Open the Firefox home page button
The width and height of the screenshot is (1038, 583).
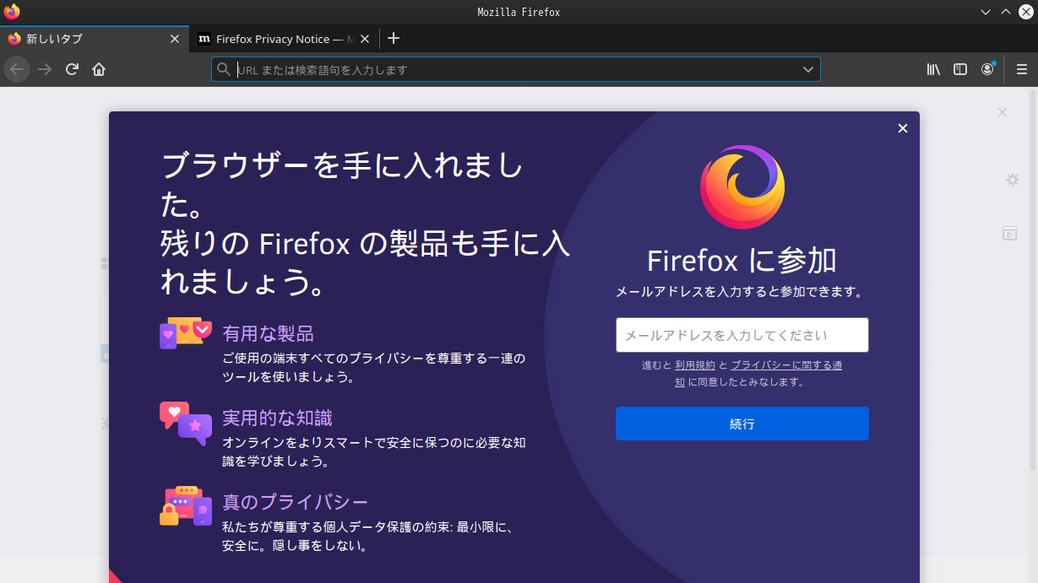99,69
